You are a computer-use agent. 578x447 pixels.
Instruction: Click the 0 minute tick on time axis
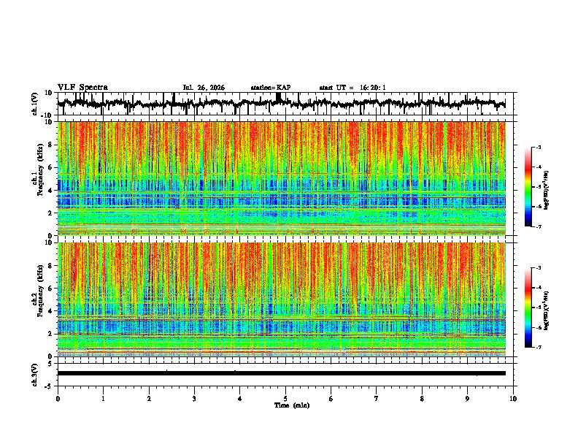tap(58, 399)
